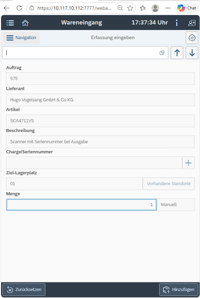Viewport: 200px width, 298px height.
Task: Click the Hinzufügen button
Action: (x=179, y=290)
